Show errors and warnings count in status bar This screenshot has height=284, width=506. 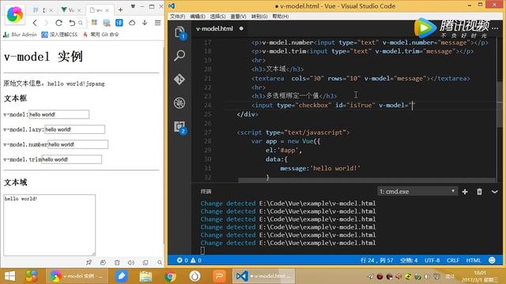coord(189,260)
